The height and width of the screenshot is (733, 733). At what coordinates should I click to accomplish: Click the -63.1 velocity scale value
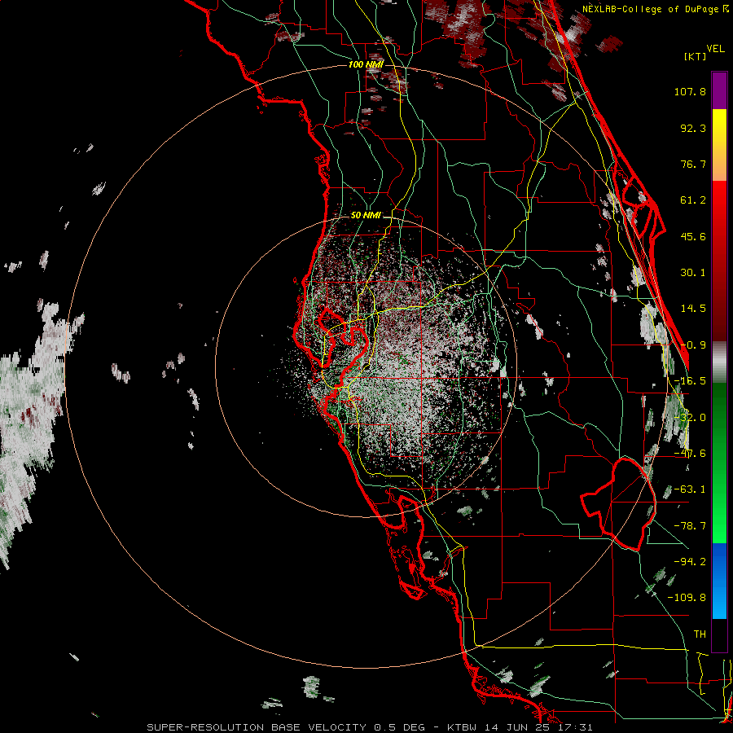690,489
